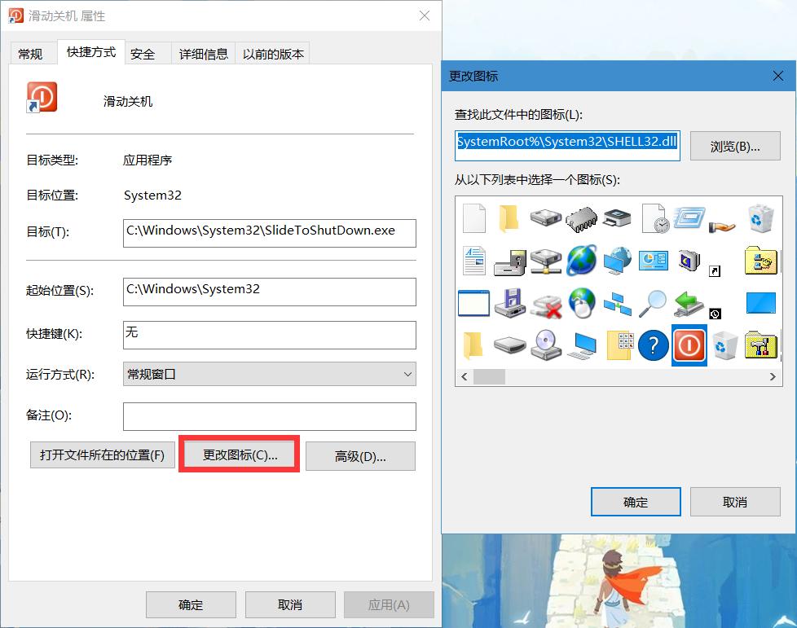Image resolution: width=797 pixels, height=628 pixels.
Task: Select the memory chip icon
Action: pyautogui.click(x=581, y=218)
